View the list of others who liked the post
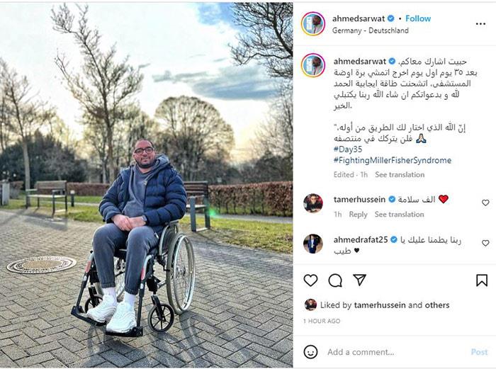The image size is (496, 369). 437,305
